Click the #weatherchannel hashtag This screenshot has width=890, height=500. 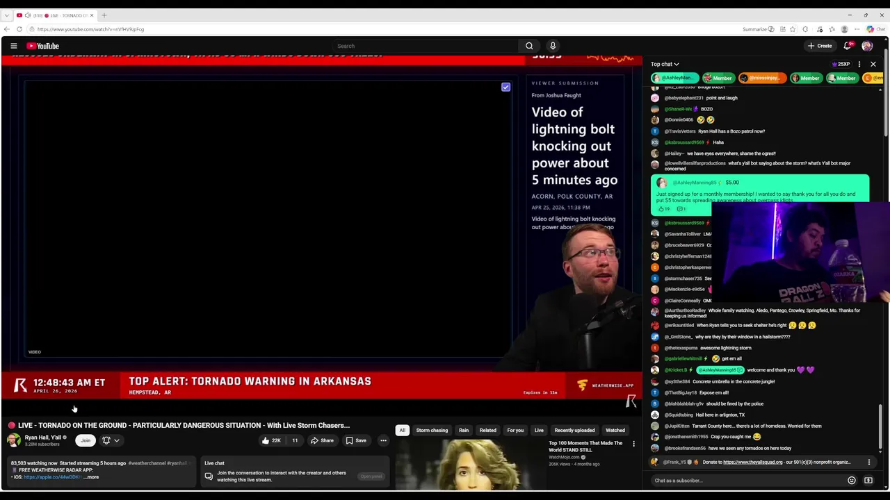tap(147, 463)
